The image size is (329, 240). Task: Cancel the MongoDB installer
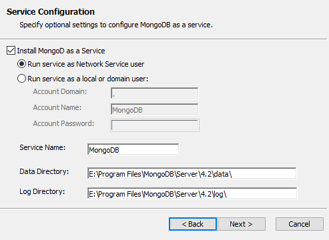tap(300, 224)
